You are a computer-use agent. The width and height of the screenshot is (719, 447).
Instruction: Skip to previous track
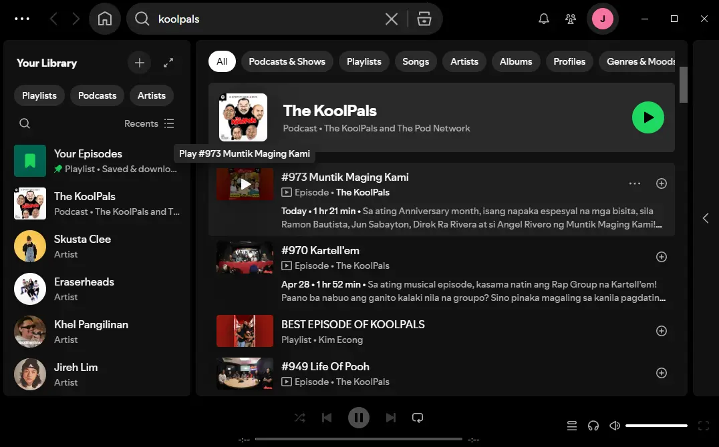point(327,418)
